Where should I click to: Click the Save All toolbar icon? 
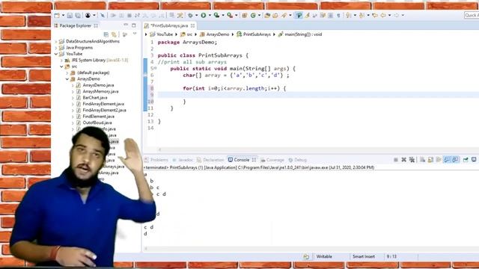pos(78,15)
